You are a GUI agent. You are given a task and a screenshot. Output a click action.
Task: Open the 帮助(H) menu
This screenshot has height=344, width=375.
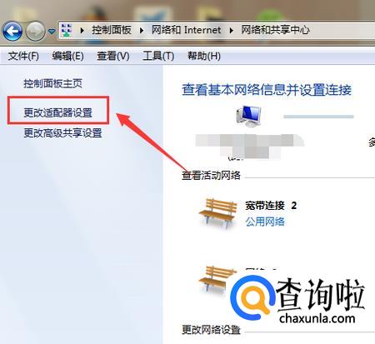click(204, 56)
